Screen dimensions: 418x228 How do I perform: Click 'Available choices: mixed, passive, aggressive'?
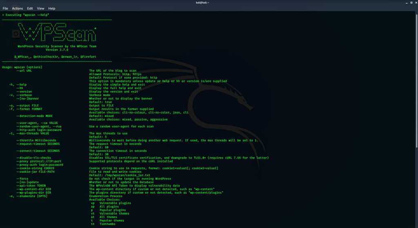coord(128,119)
